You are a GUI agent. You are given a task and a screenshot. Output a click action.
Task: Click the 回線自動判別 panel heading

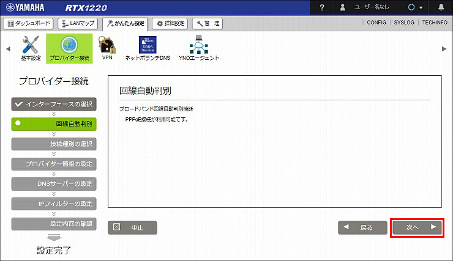pyautogui.click(x=145, y=90)
